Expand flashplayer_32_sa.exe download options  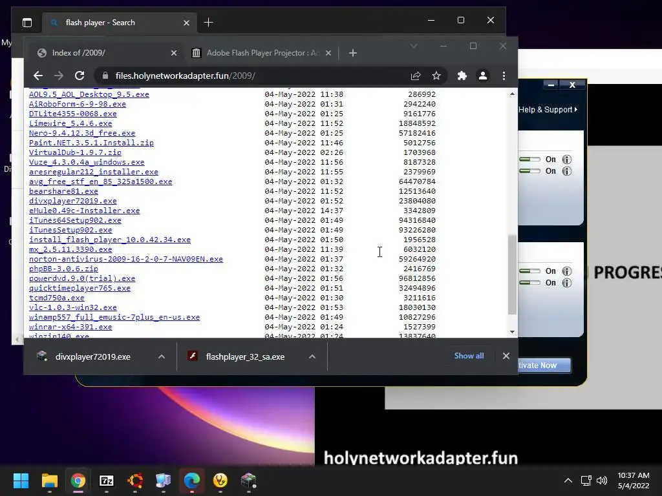(x=312, y=356)
